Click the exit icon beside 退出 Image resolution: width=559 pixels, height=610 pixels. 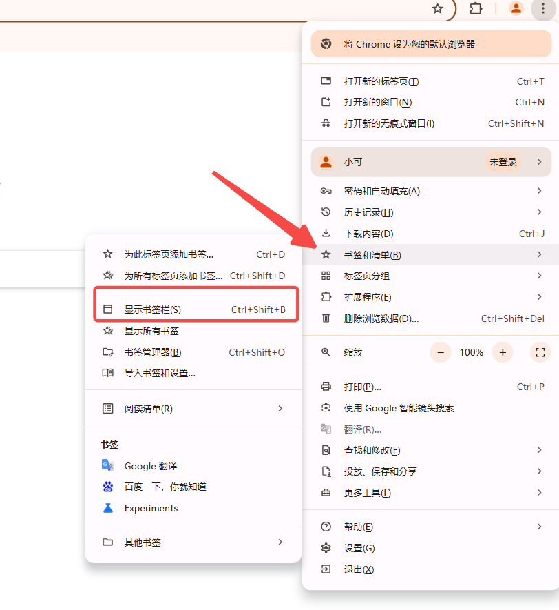pos(326,569)
